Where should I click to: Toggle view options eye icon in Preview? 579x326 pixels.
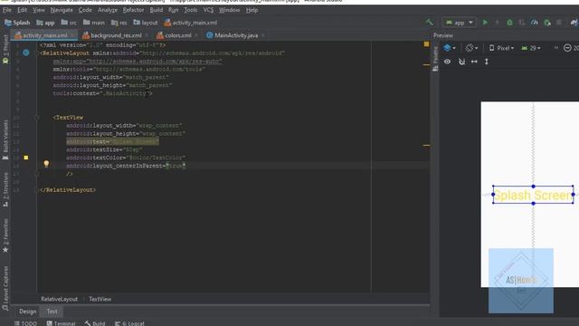[x=447, y=62]
